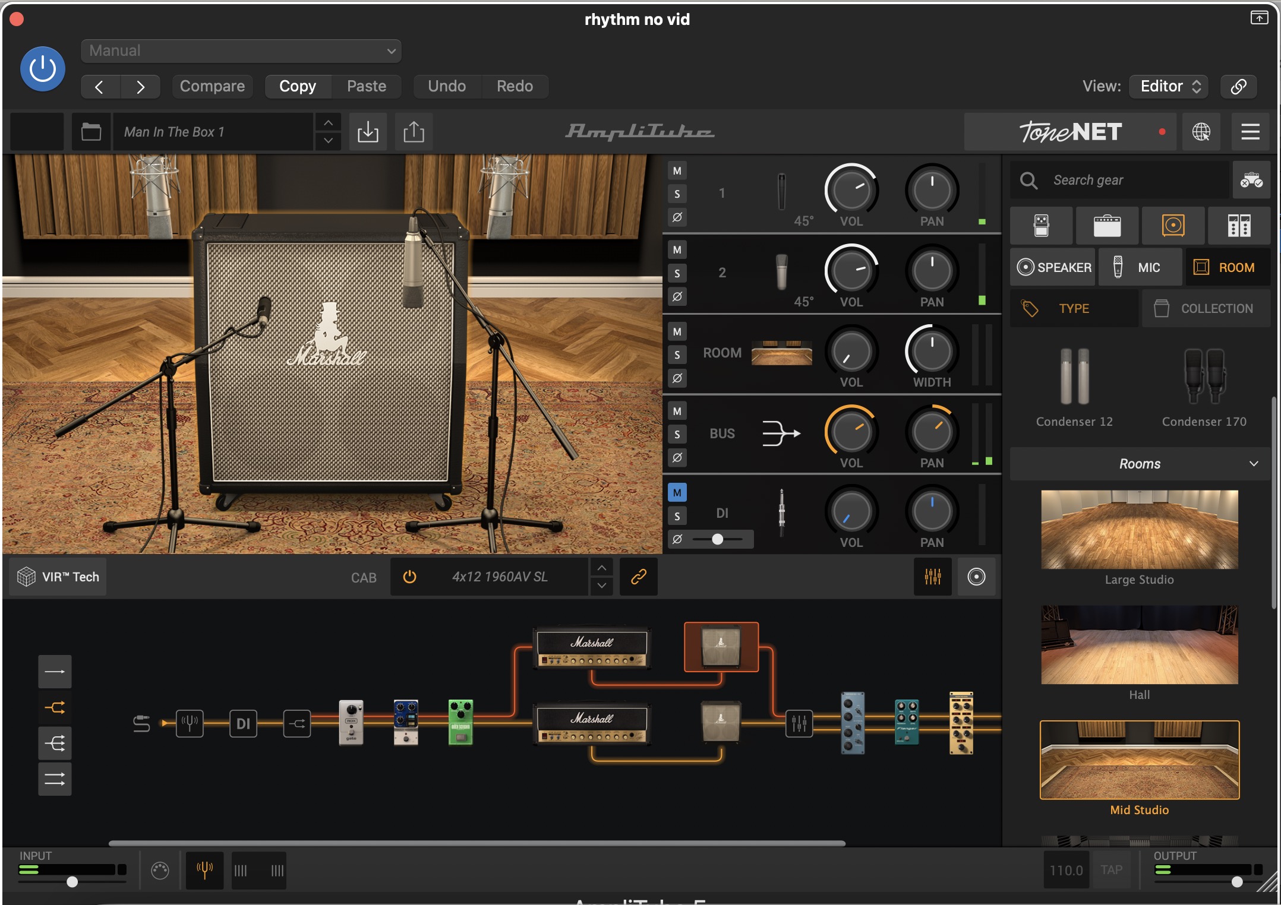1281x905 pixels.
Task: Open the preset browser folder icon
Action: pos(91,131)
